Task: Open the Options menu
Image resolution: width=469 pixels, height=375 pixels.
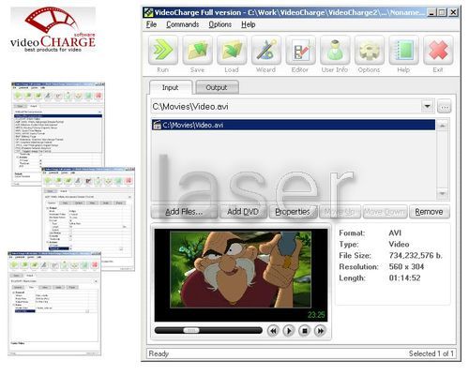Action: coord(220,24)
